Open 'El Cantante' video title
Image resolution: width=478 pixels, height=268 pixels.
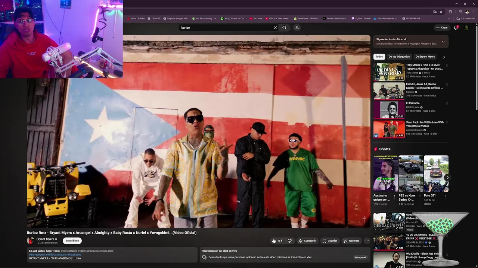(413, 103)
